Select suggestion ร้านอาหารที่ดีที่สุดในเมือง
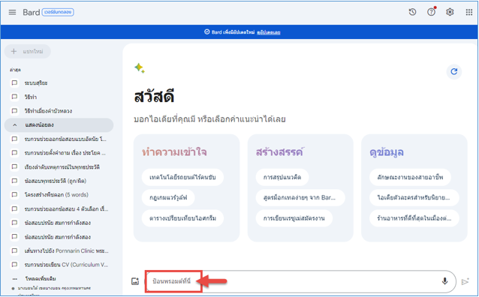The width and height of the screenshot is (479, 297). click(414, 218)
